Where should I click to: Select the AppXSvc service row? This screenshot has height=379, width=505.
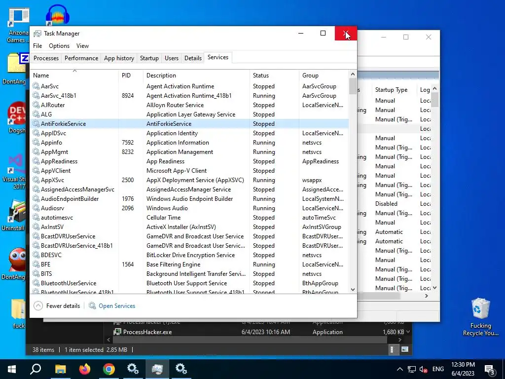189,180
